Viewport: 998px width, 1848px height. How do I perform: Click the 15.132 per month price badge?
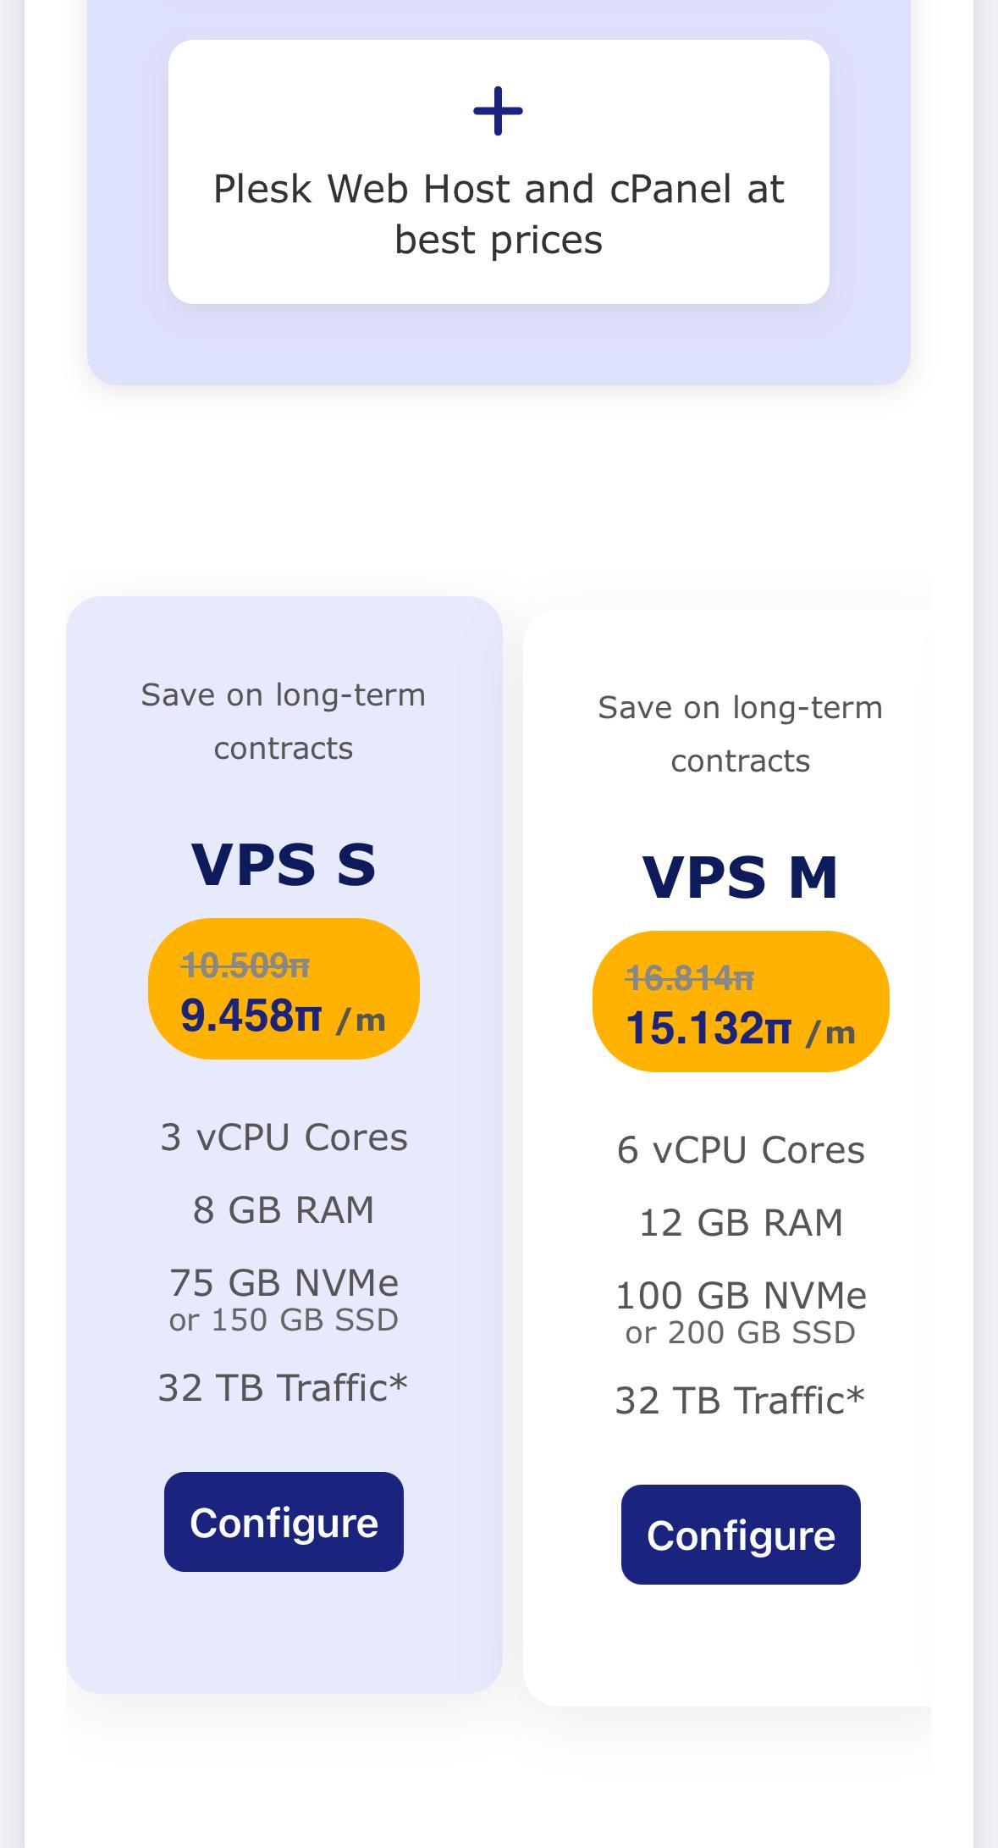[x=741, y=1001]
